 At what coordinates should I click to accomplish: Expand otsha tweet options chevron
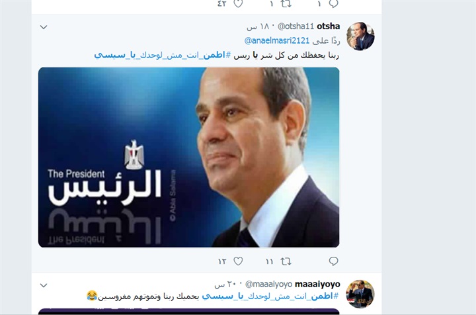44,27
